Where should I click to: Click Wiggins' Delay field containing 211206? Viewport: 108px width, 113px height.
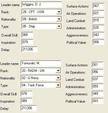(30, 49)
